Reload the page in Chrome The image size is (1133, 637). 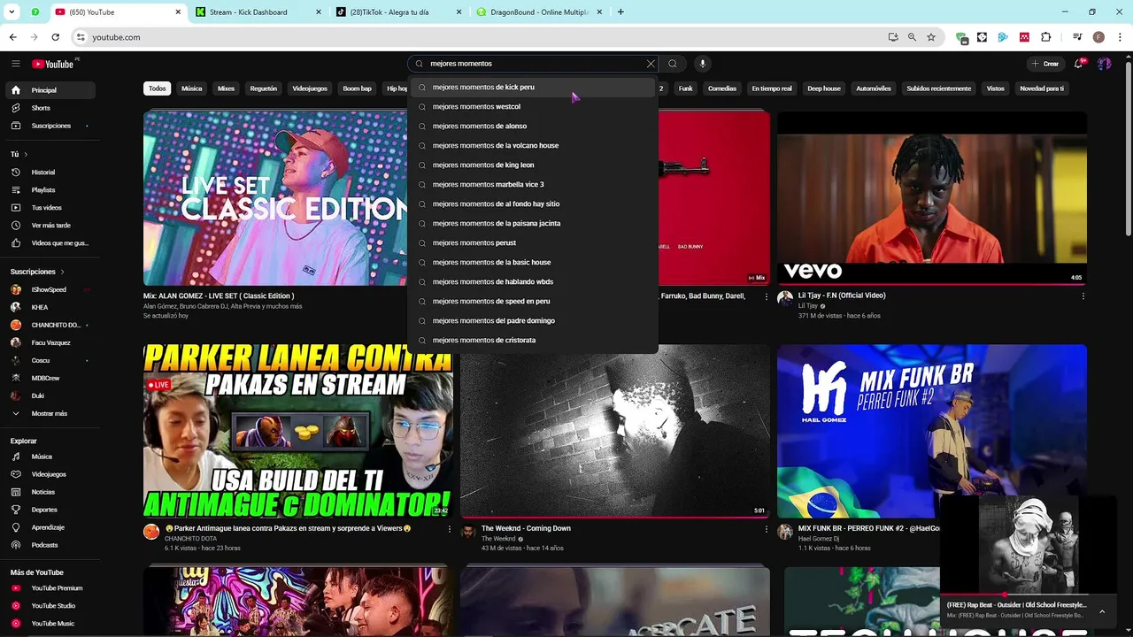point(55,37)
